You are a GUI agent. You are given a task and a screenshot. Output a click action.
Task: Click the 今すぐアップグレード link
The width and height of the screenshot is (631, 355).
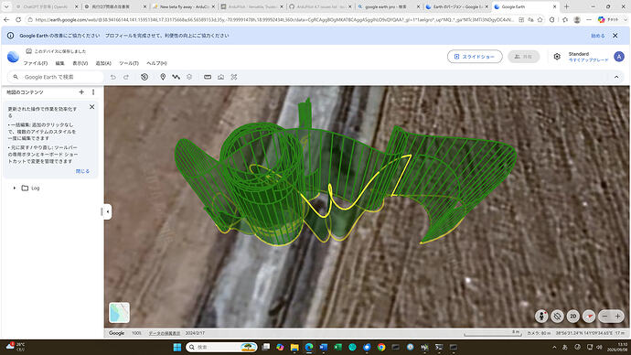pyautogui.click(x=588, y=60)
